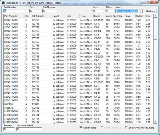
Task: Sort by the Cpk column header
Action: (x=149, y=16)
